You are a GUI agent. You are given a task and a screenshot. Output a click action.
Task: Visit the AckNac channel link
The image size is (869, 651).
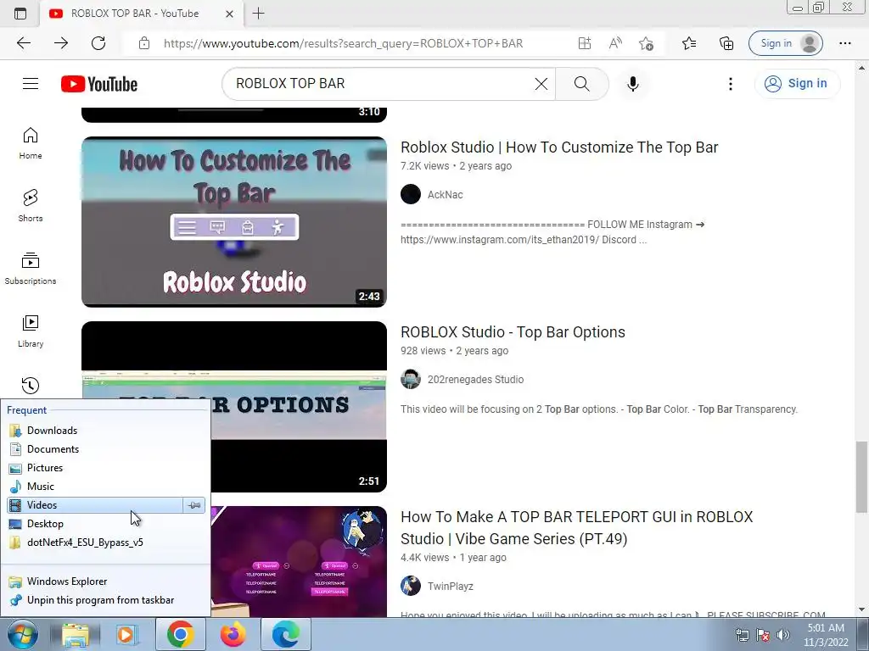tap(445, 195)
